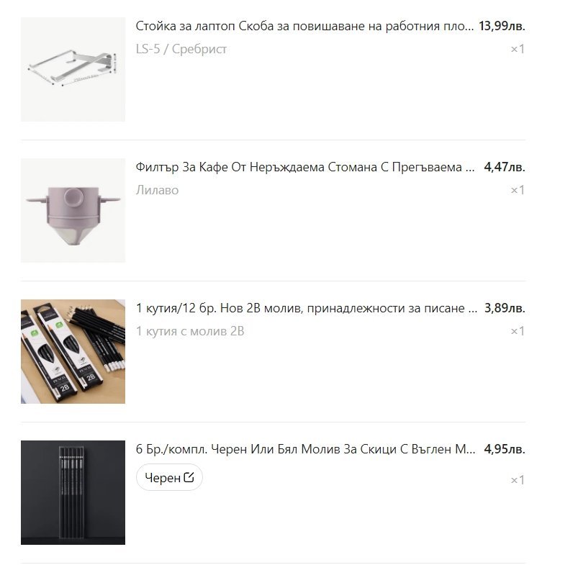Click the 4,95лв. price of charcoal pencils

[505, 449]
